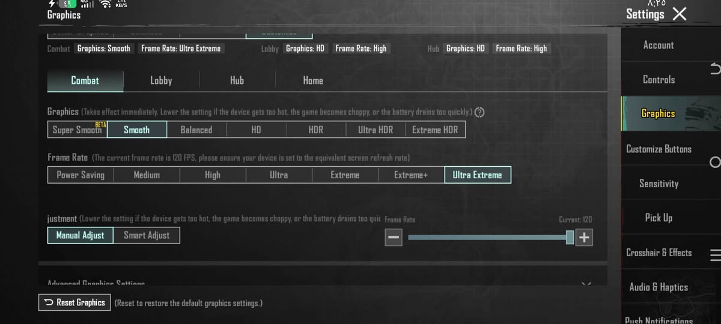Enable Smart Adjust mode

147,235
